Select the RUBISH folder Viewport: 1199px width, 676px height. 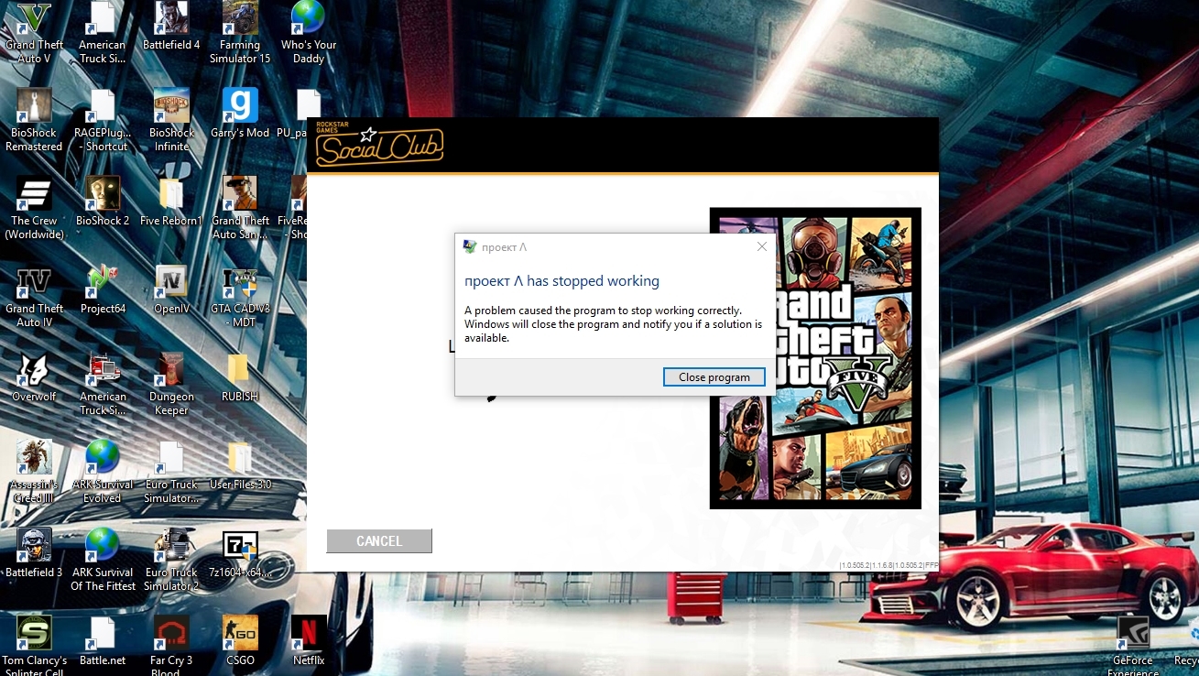pyautogui.click(x=240, y=377)
